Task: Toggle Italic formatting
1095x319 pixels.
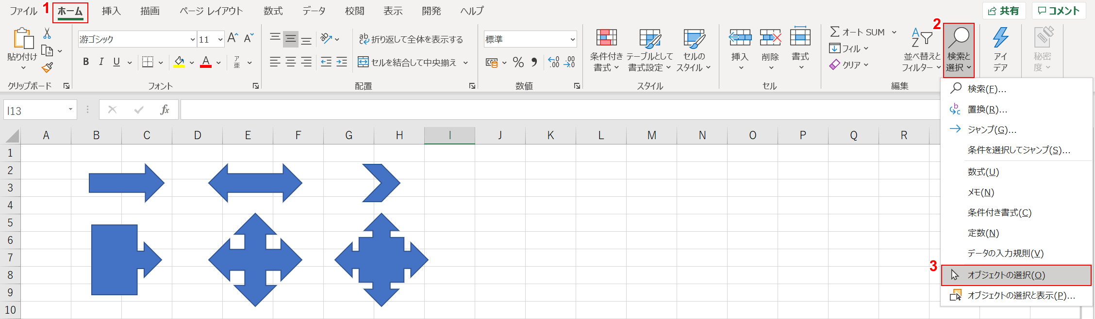Action: point(101,62)
